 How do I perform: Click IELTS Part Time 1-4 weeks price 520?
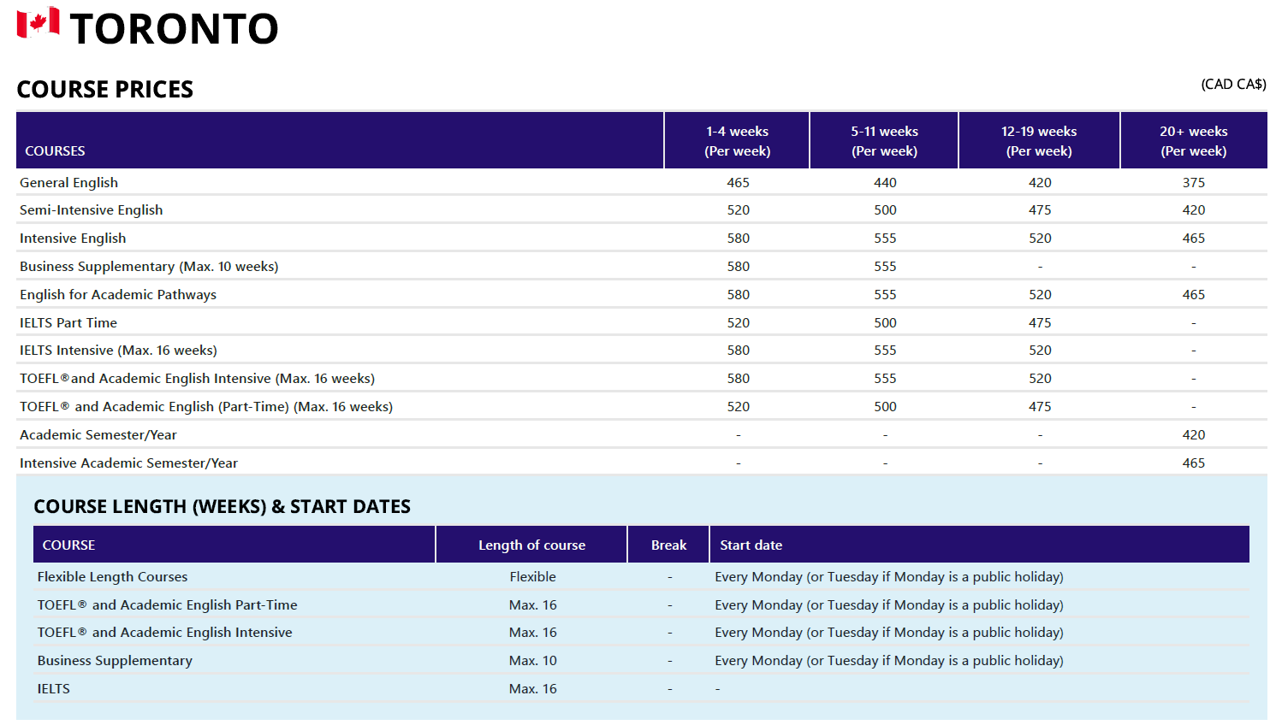pos(738,323)
